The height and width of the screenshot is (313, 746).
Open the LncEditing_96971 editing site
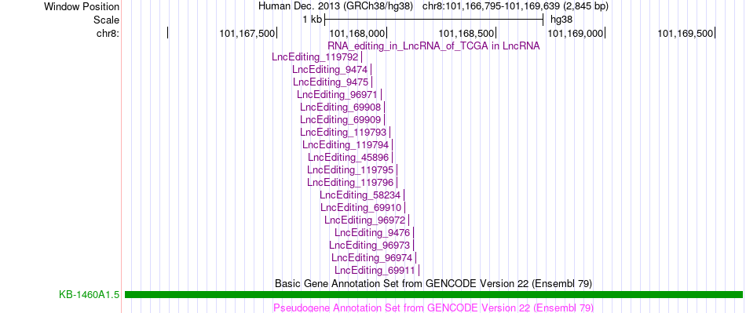coord(337,94)
